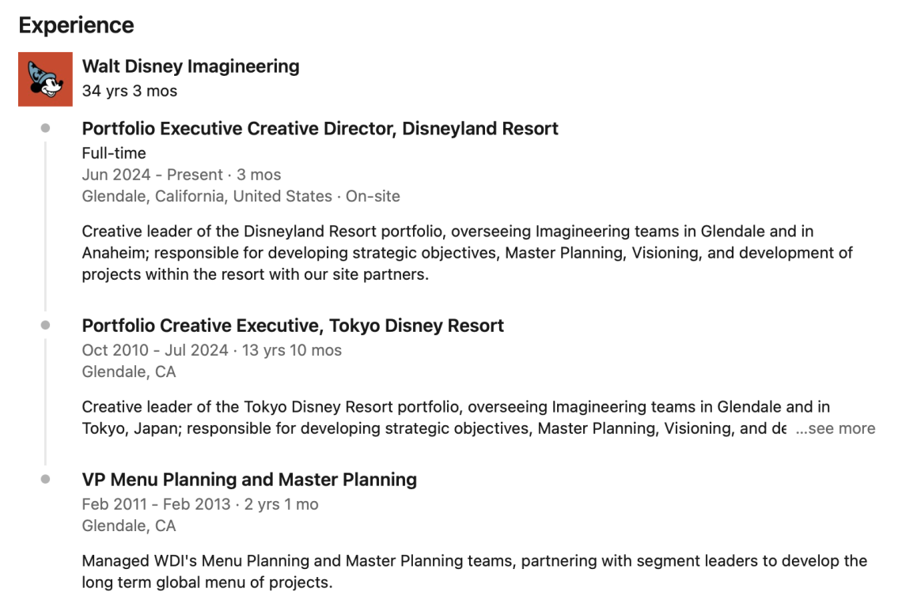Click the Disneyland Resort portfolio description paragraph
This screenshot has width=902, height=607.
tap(467, 253)
